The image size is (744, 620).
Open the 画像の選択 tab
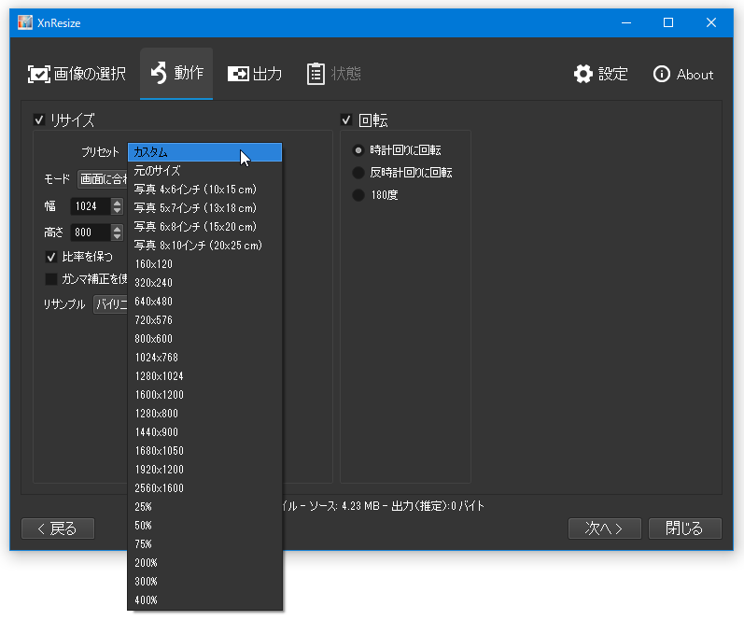[77, 74]
